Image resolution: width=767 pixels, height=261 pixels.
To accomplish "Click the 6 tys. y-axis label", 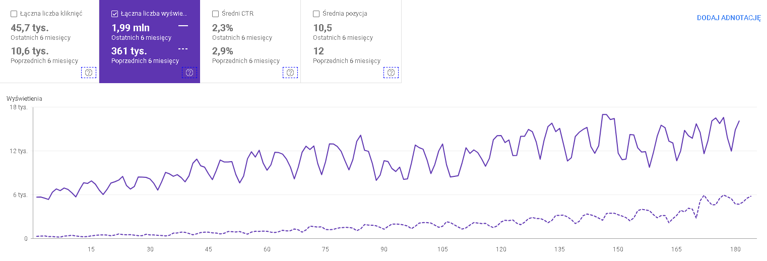I will point(21,195).
